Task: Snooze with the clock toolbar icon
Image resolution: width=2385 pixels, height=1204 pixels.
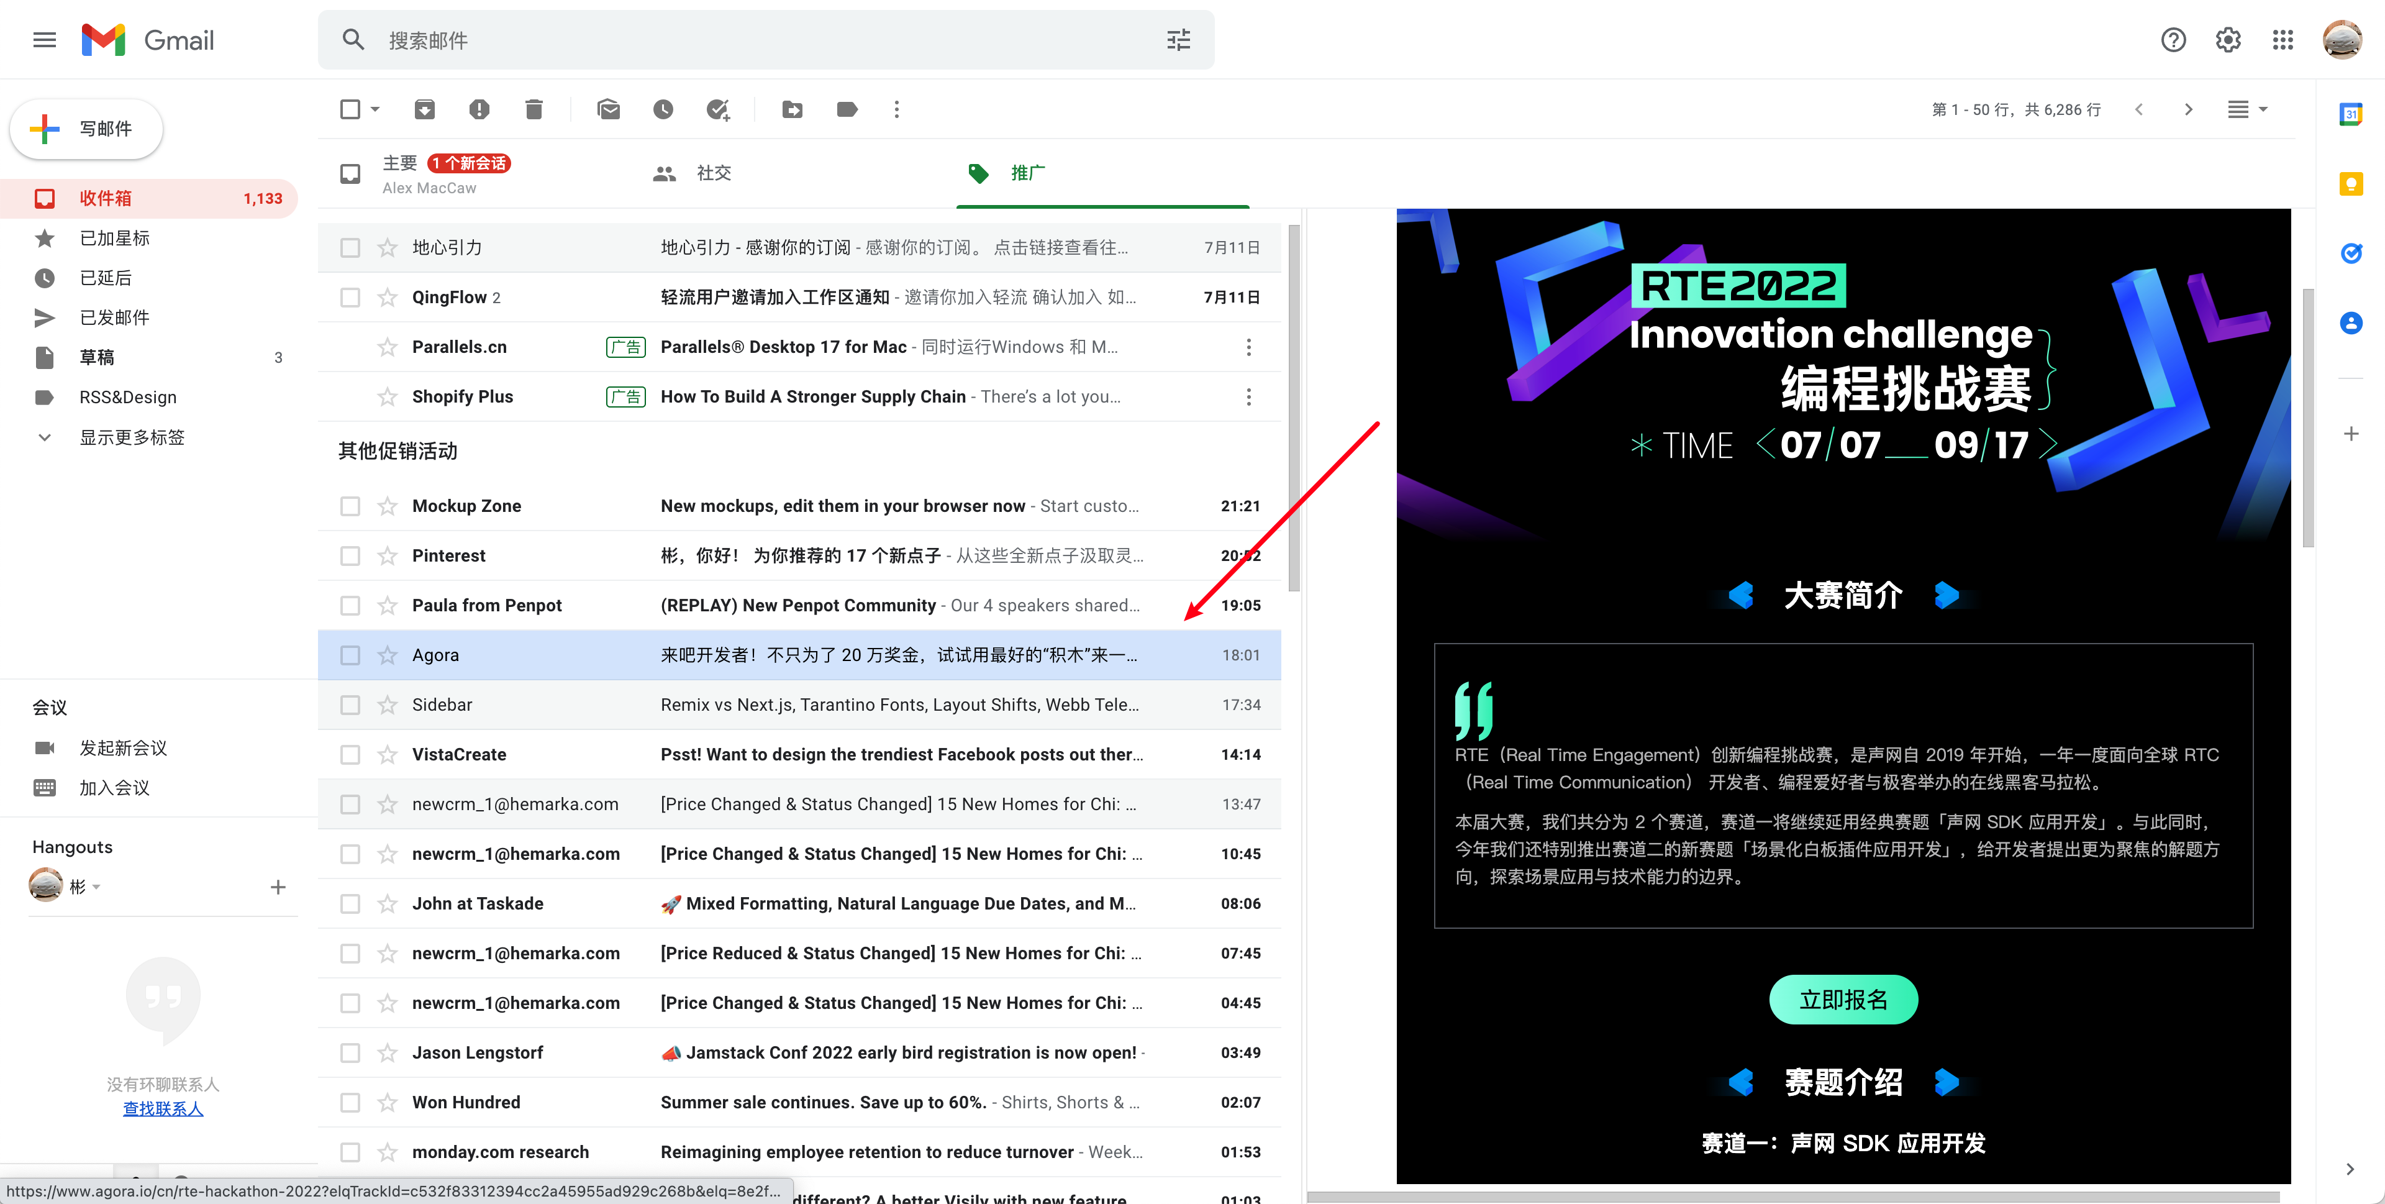Action: click(x=663, y=109)
